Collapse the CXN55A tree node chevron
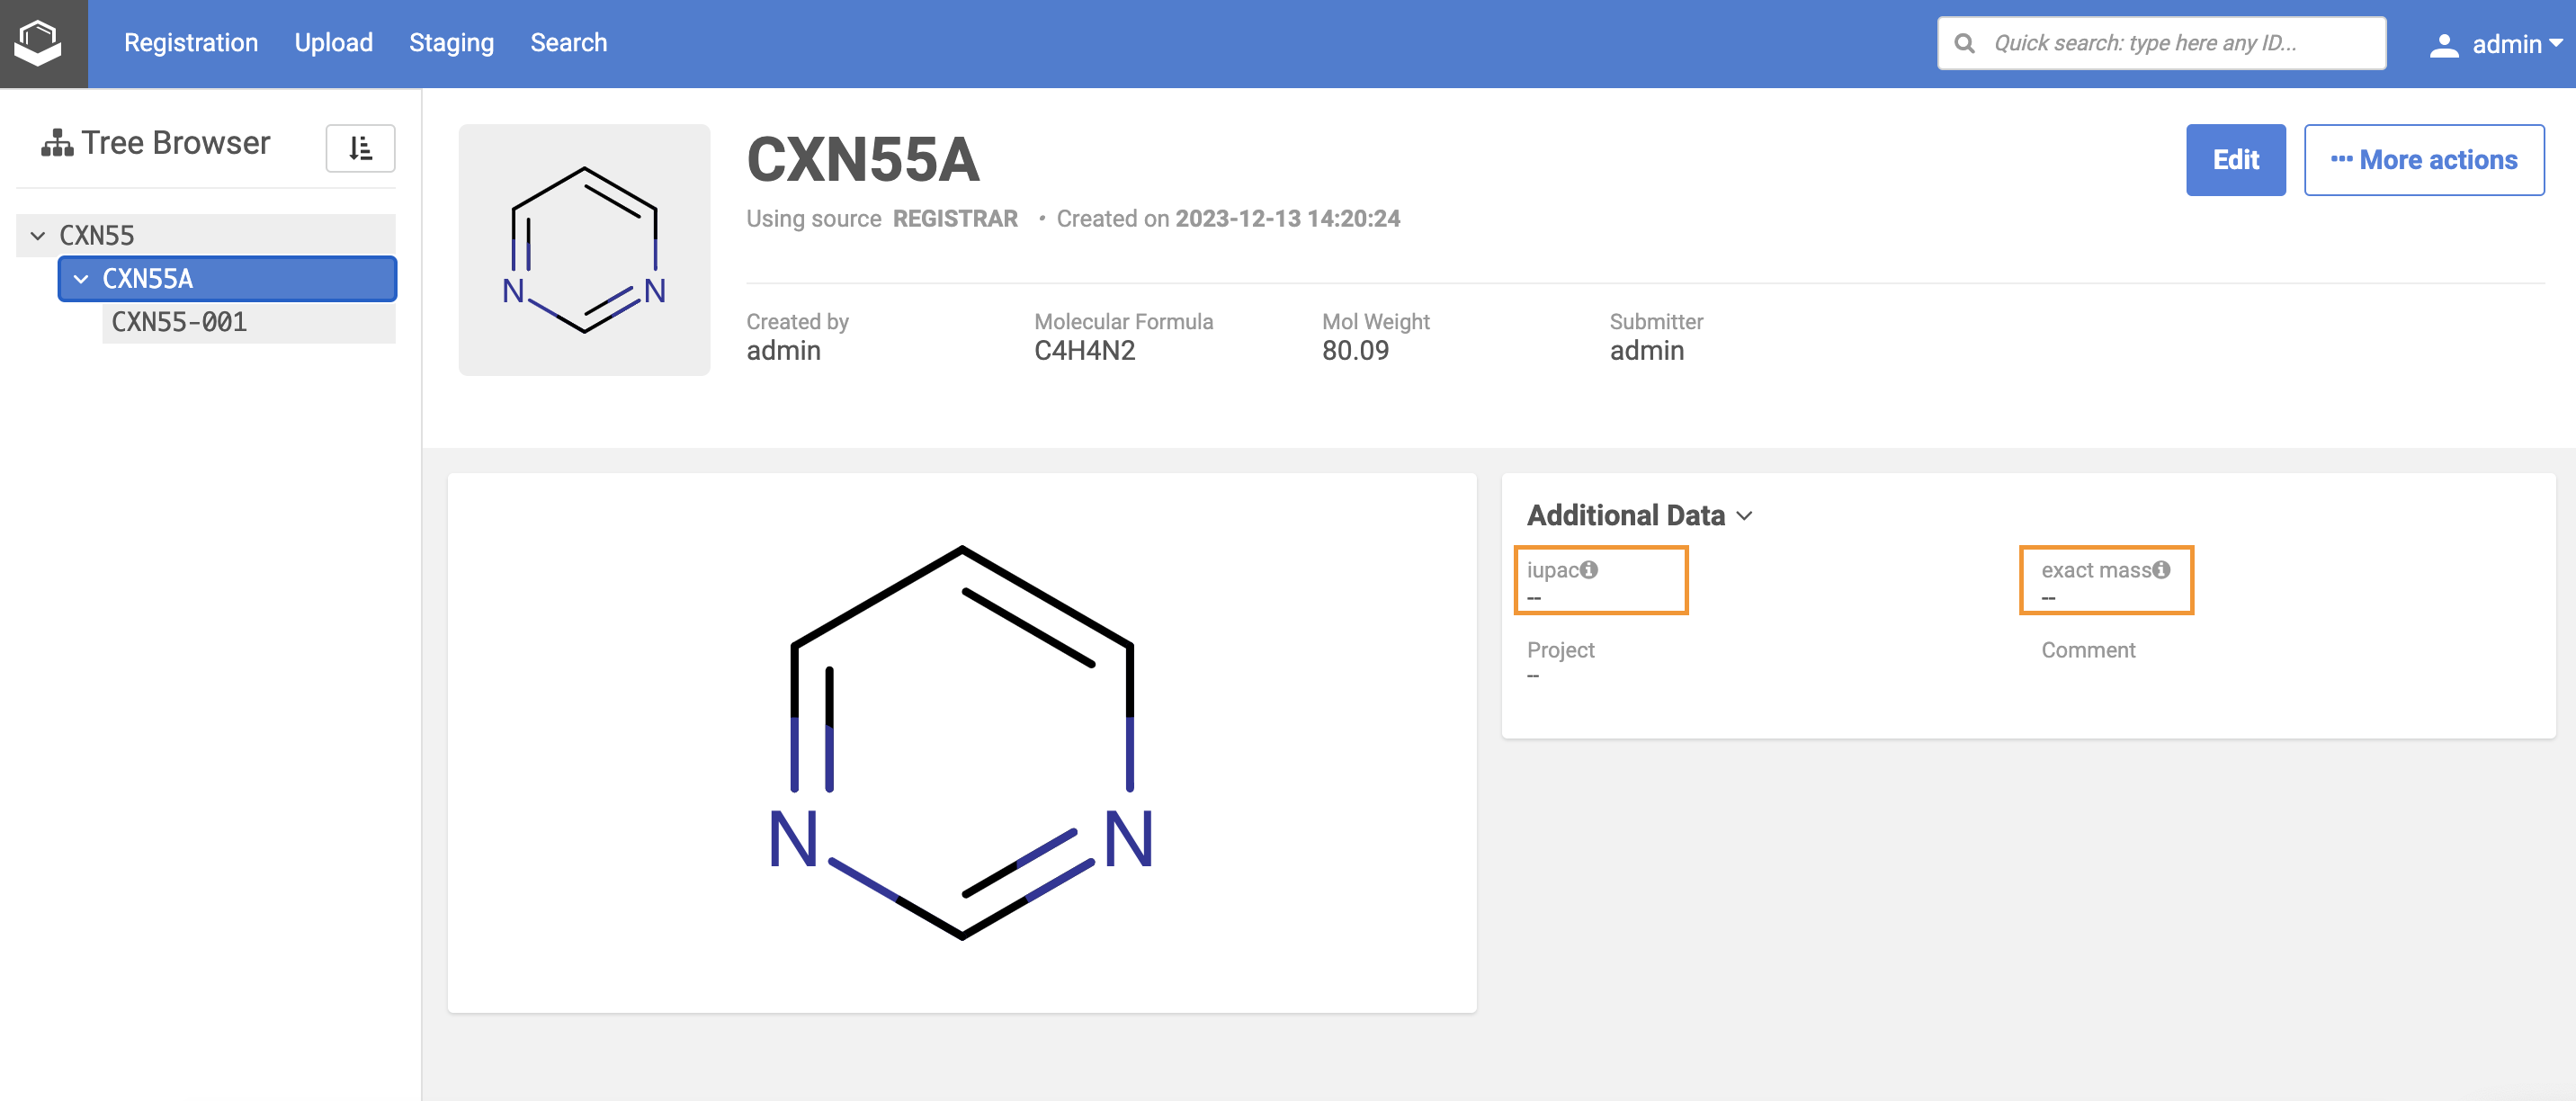The image size is (2576, 1101). tap(81, 279)
